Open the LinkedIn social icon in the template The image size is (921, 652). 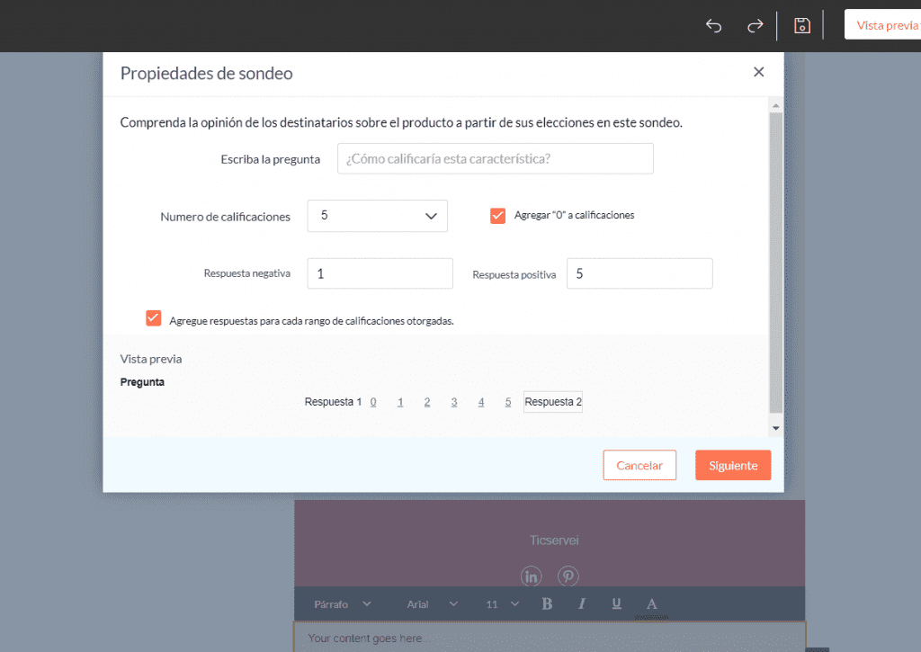[x=531, y=576]
